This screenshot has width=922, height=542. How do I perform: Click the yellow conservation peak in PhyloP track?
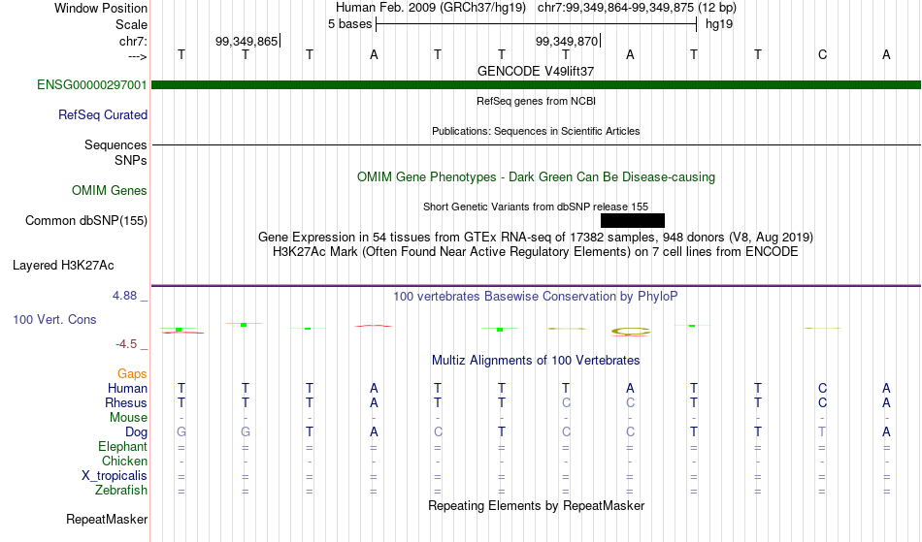[x=630, y=332]
